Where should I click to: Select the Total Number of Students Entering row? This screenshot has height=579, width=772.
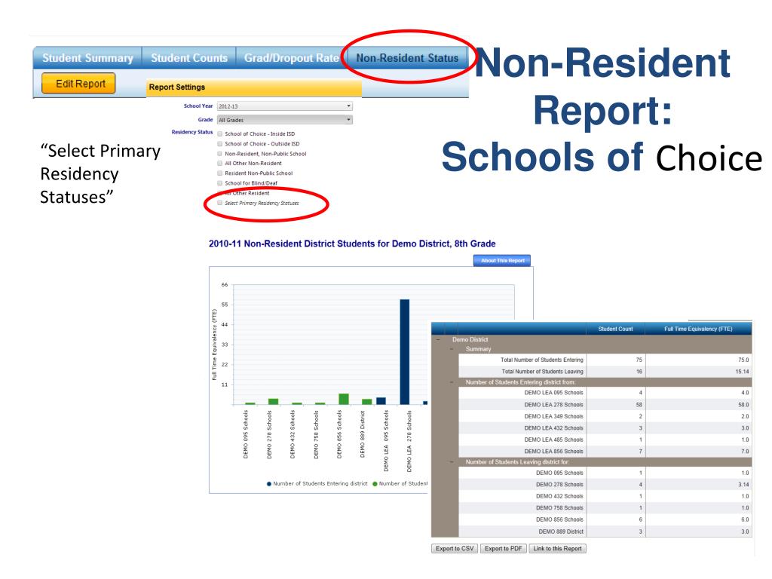click(x=605, y=360)
